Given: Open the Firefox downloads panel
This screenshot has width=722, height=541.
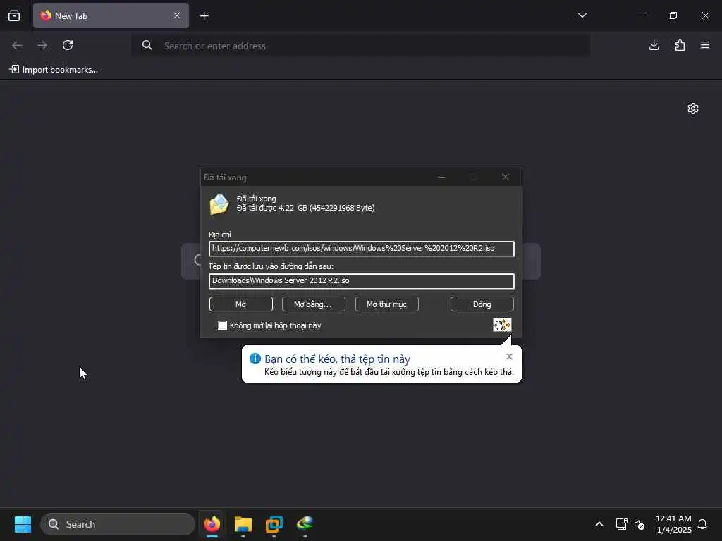Looking at the screenshot, I should [x=654, y=45].
